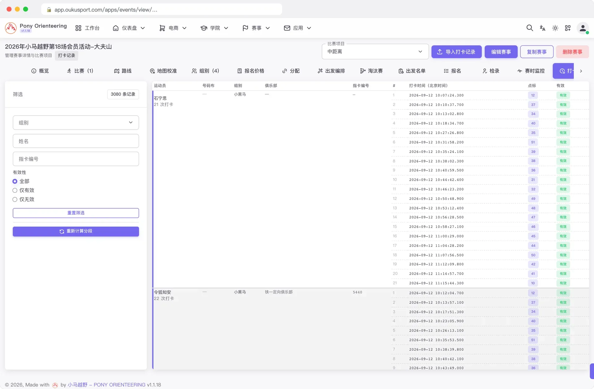This screenshot has height=389, width=594.
Task: Open the language translation icon
Action: (x=542, y=28)
